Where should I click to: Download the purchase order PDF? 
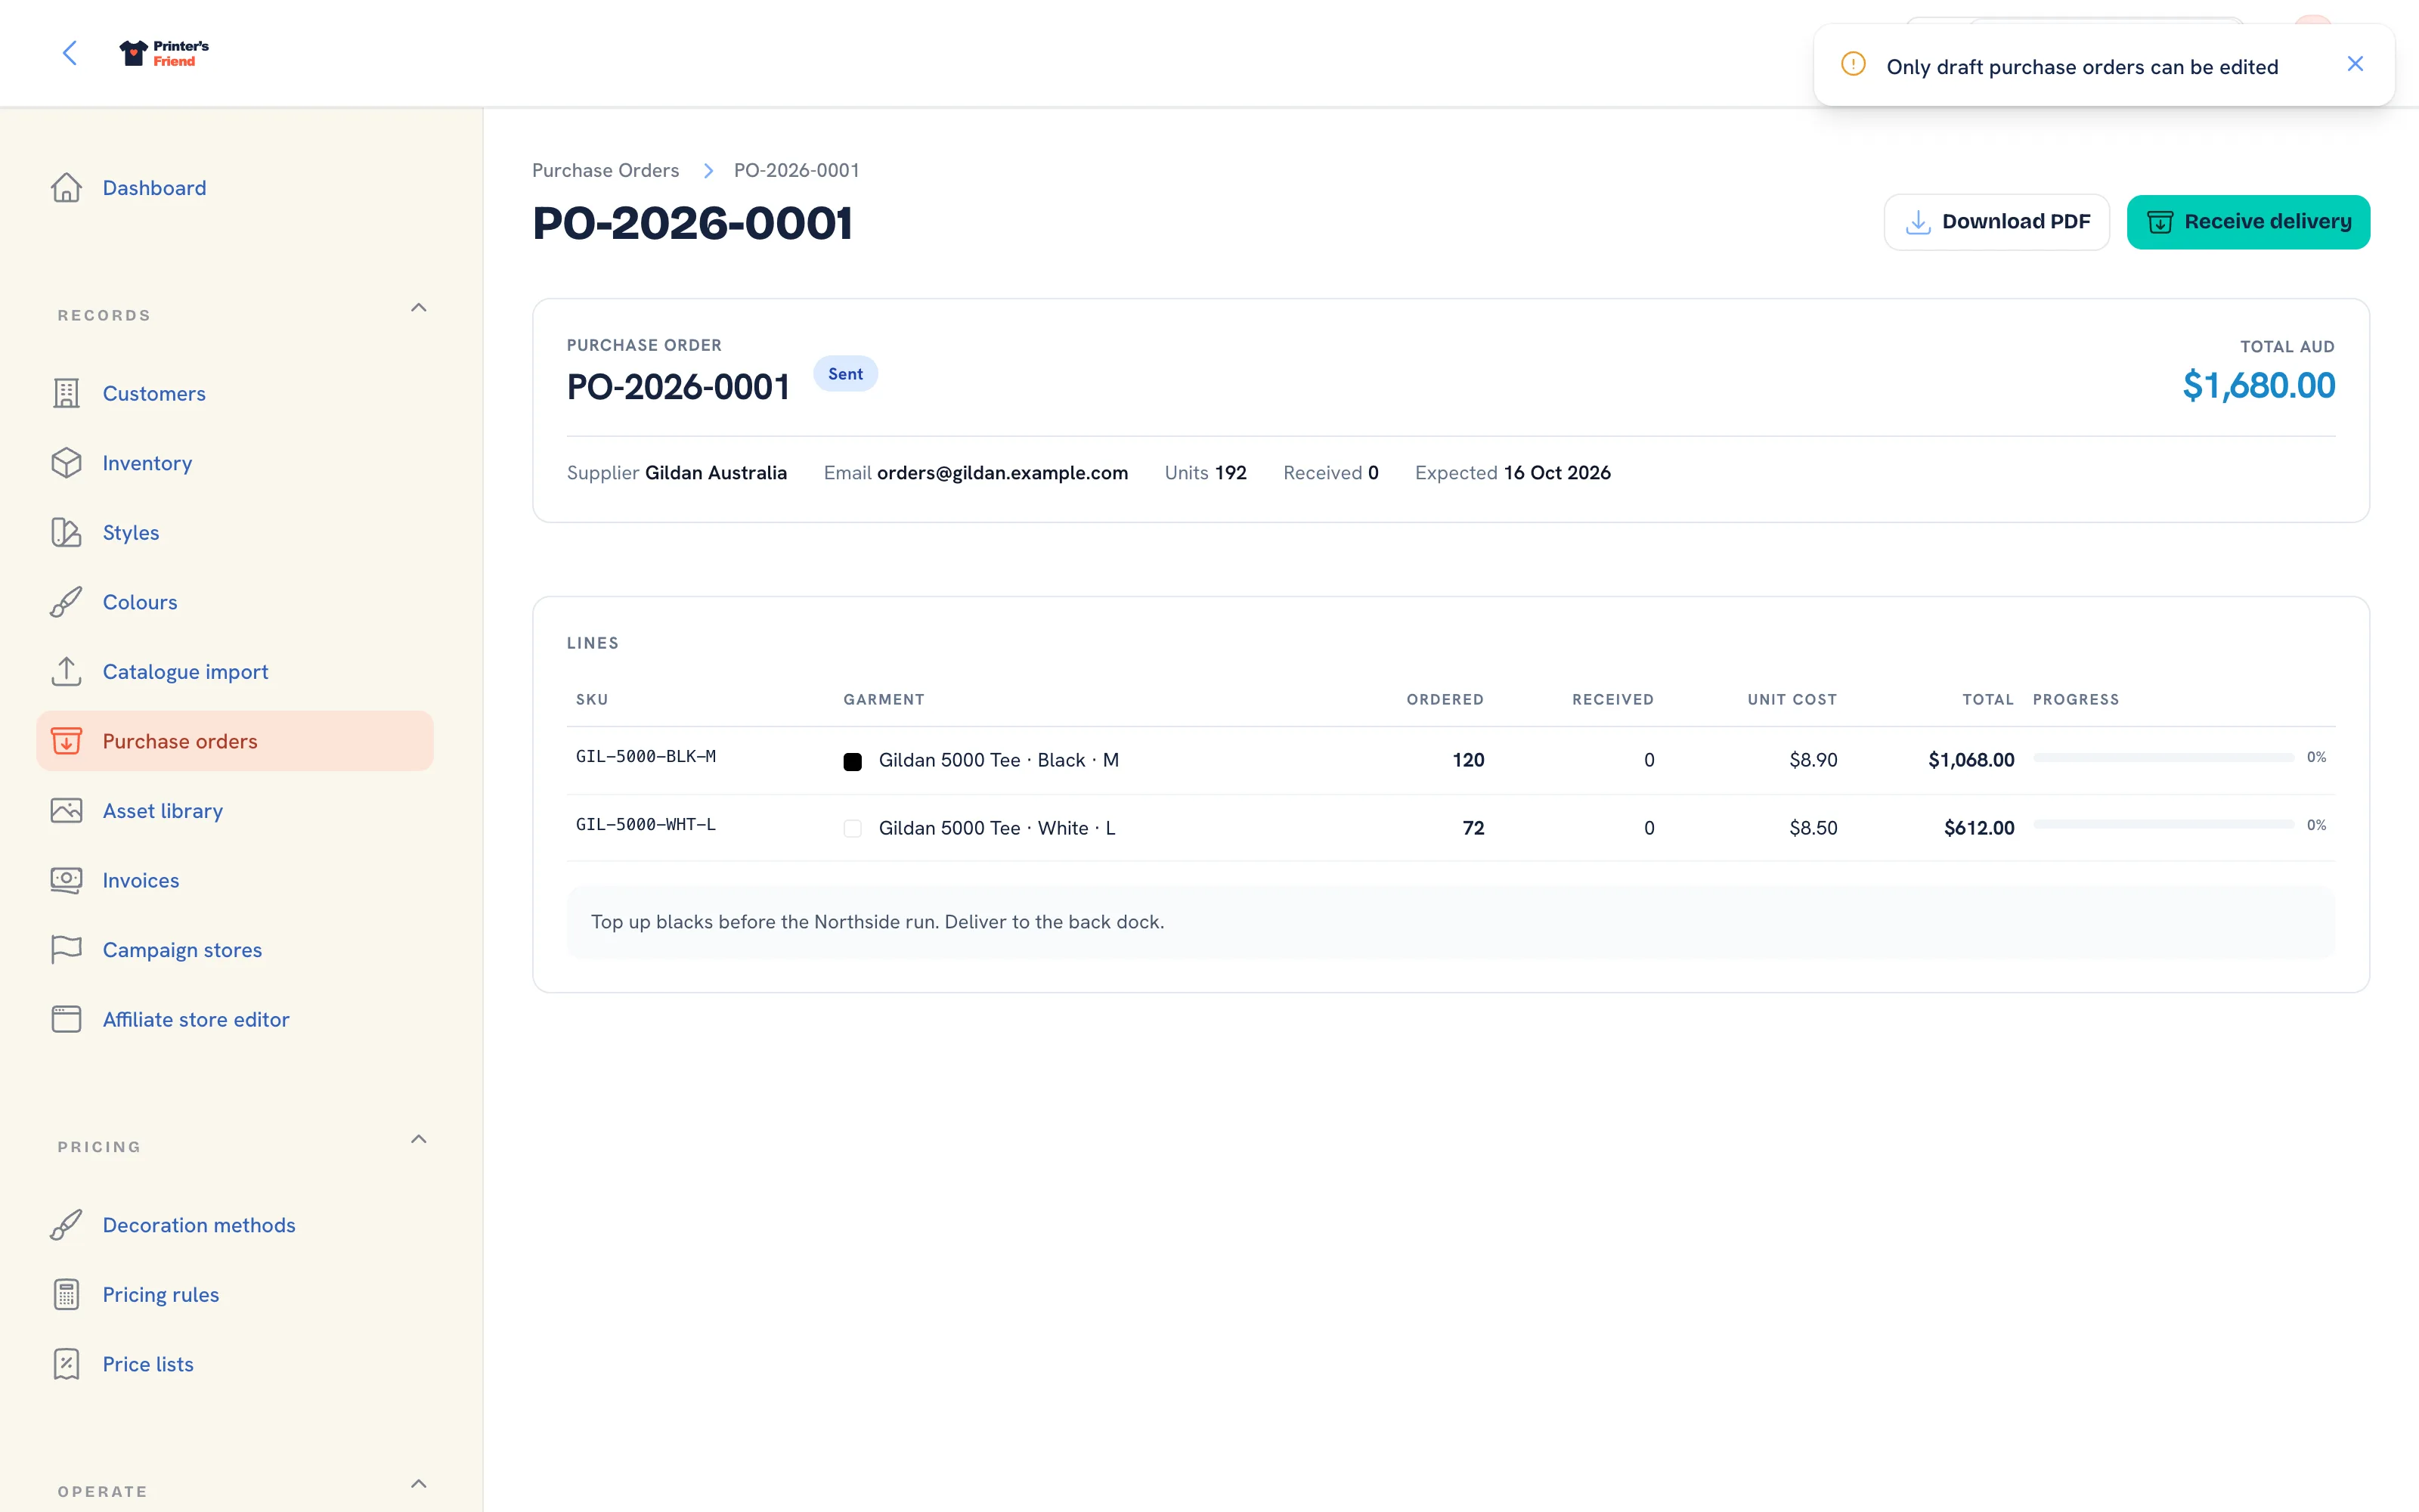1996,222
